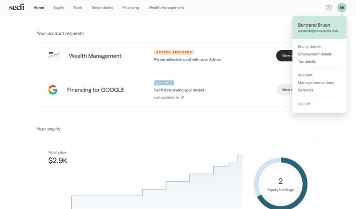
Task: Click the ALL SET badge
Action: click(164, 83)
